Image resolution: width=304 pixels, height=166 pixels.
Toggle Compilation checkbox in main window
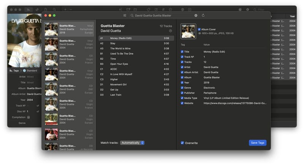tap(28, 117)
